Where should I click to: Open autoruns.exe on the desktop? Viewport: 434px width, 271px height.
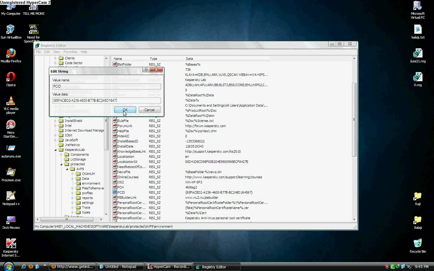pyautogui.click(x=11, y=151)
